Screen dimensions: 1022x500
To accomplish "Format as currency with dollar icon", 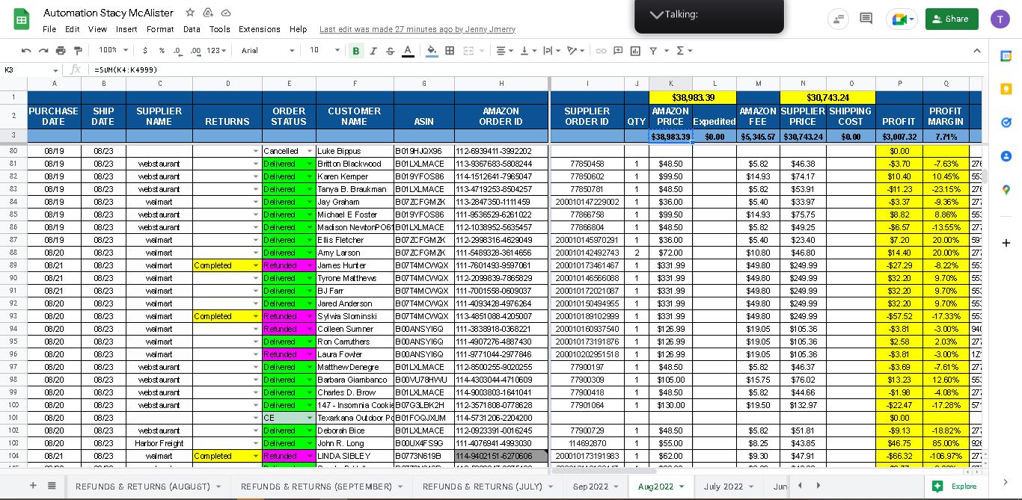I will click(x=146, y=50).
